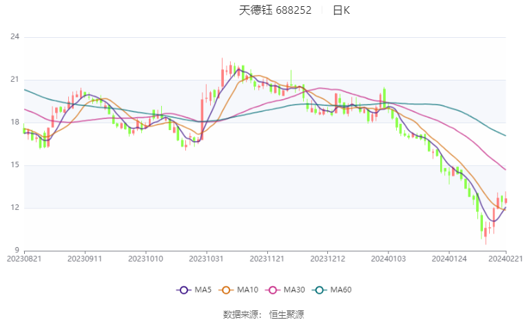Toggle the MA60 legend series
Viewport: 527px width, 320px height.
click(x=332, y=290)
